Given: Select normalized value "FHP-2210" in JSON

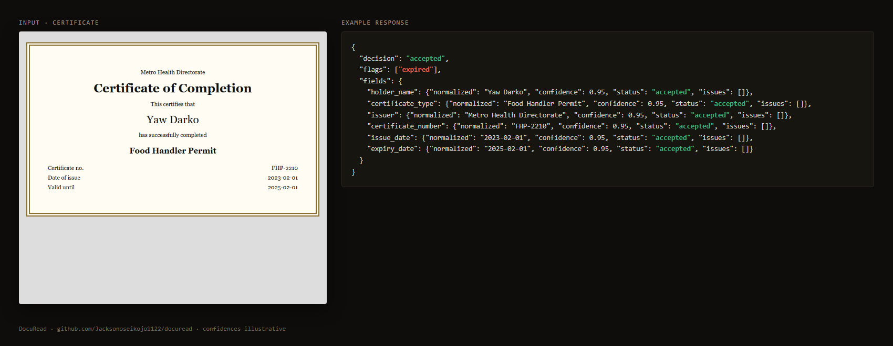Looking at the screenshot, I should click(531, 126).
